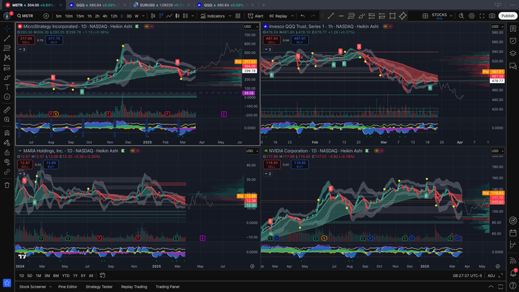Viewport: 519px width, 292px height.
Task: Open the Indicators dialog
Action: click(212, 16)
